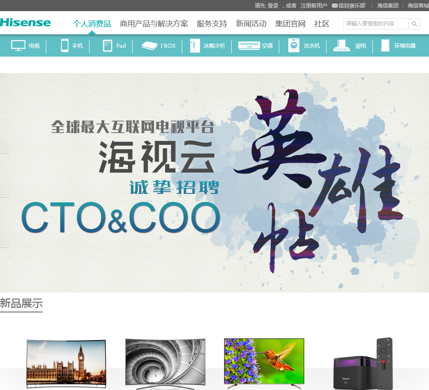This screenshot has width=429, height=390.
Task: Click the air conditioner (空调) icon
Action: pos(249,45)
